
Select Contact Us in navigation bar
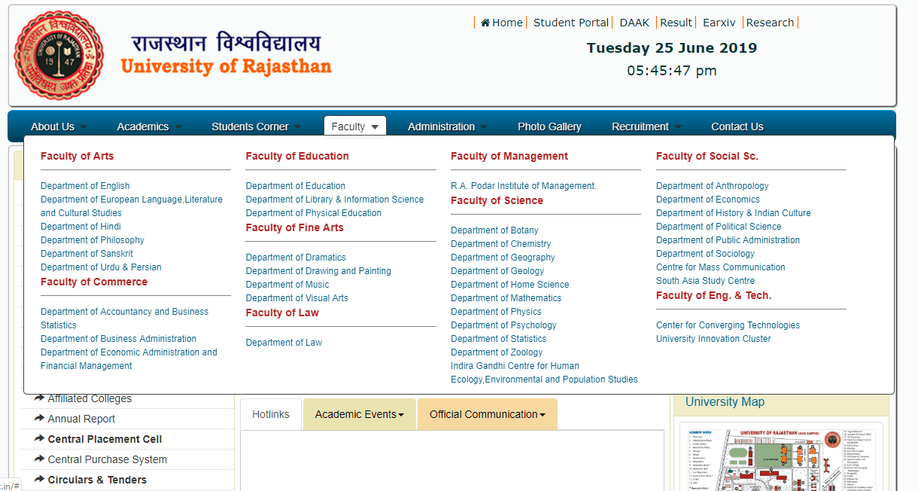[x=737, y=127]
